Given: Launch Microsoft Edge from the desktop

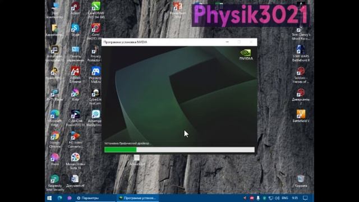Looking at the screenshot, I should pyautogui.click(x=55, y=118).
